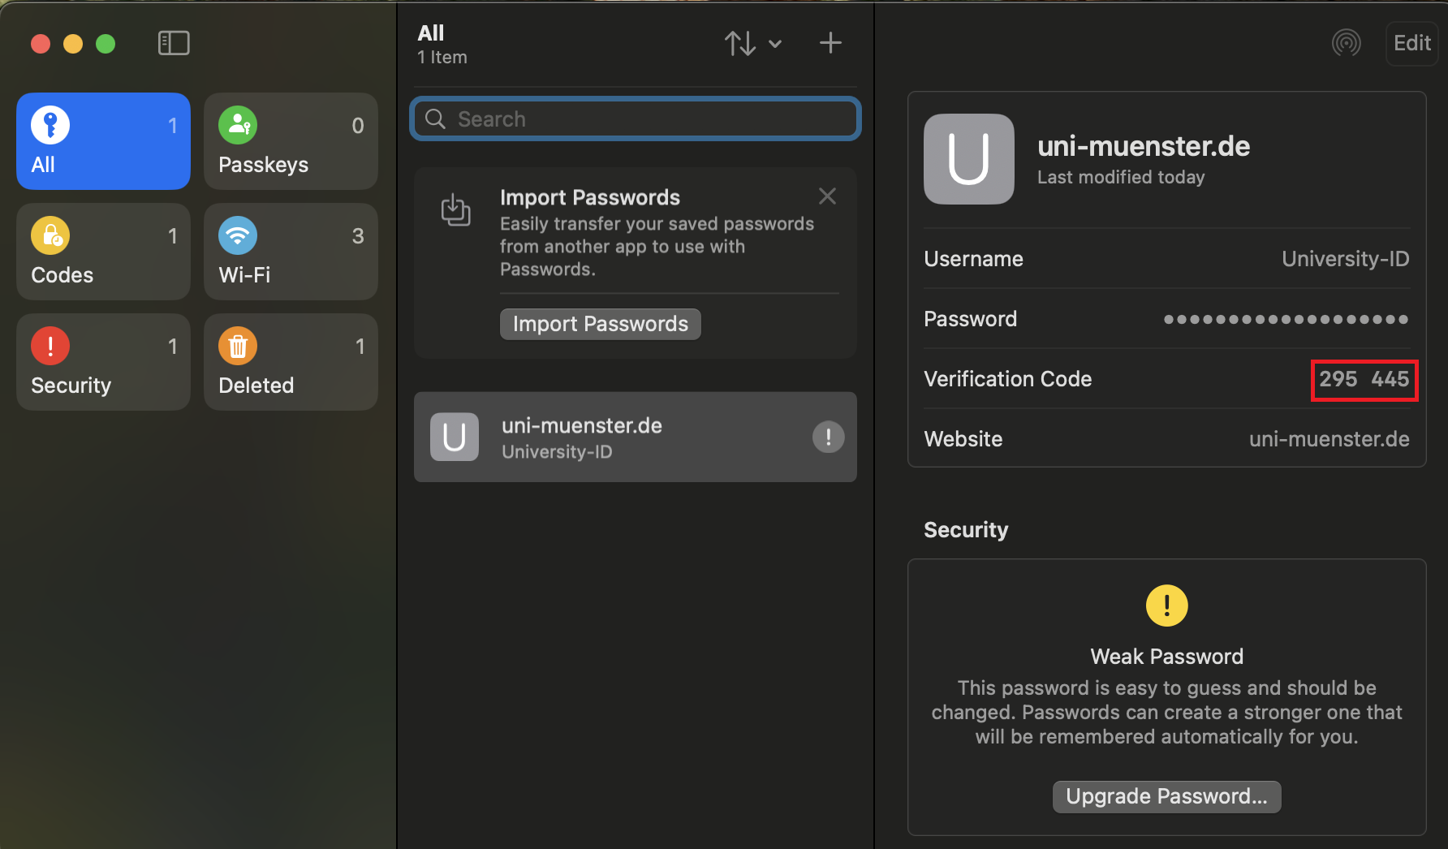Dismiss the Import Passwords banner

pos(827,196)
